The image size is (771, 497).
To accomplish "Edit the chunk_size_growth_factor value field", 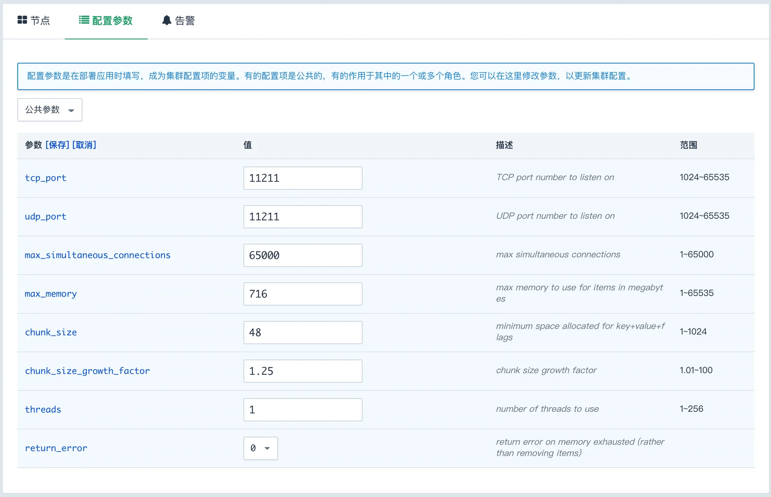I will [x=303, y=371].
